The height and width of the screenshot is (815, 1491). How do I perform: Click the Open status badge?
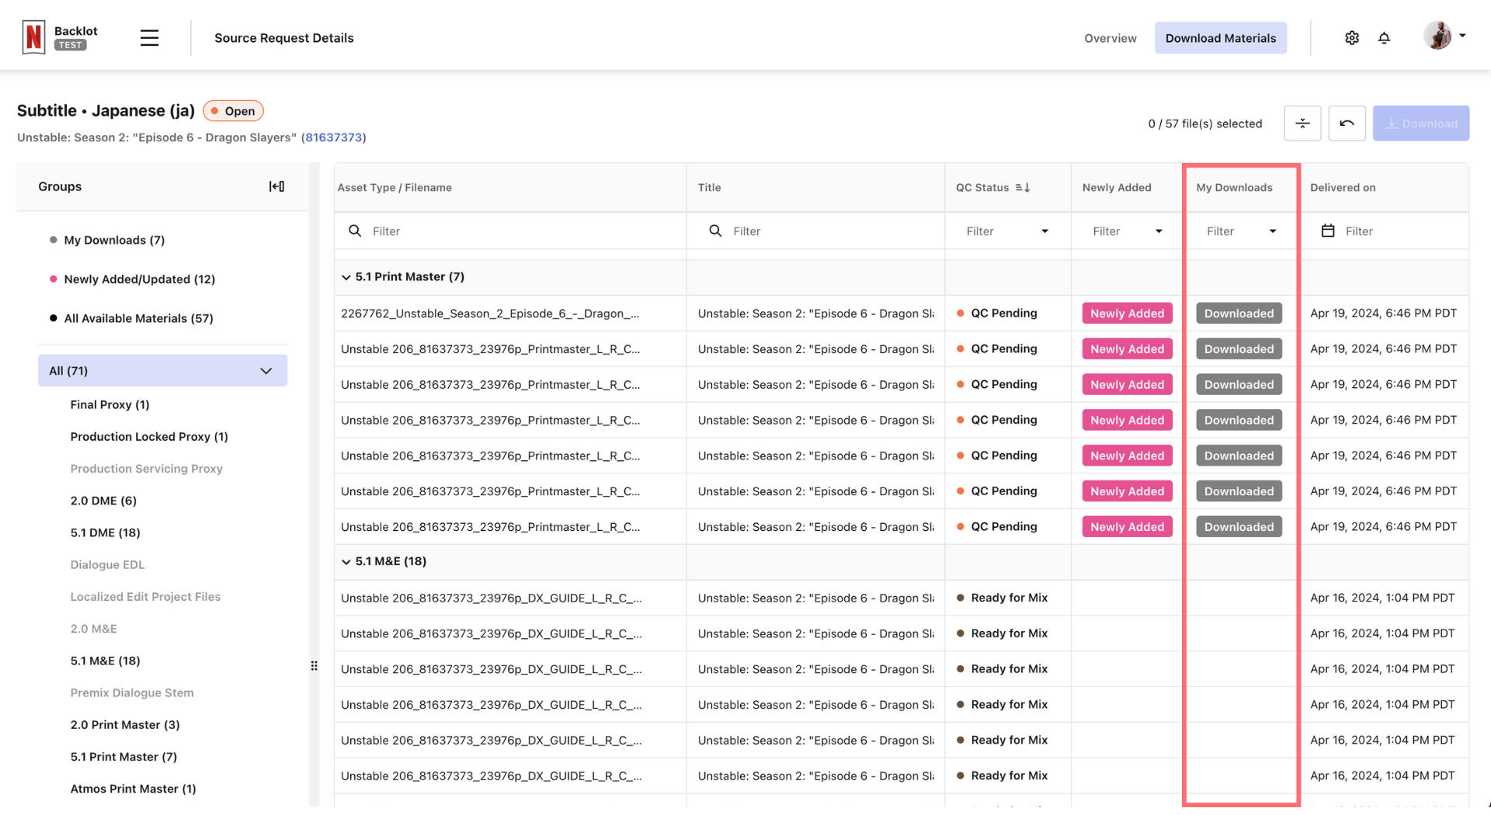234,111
